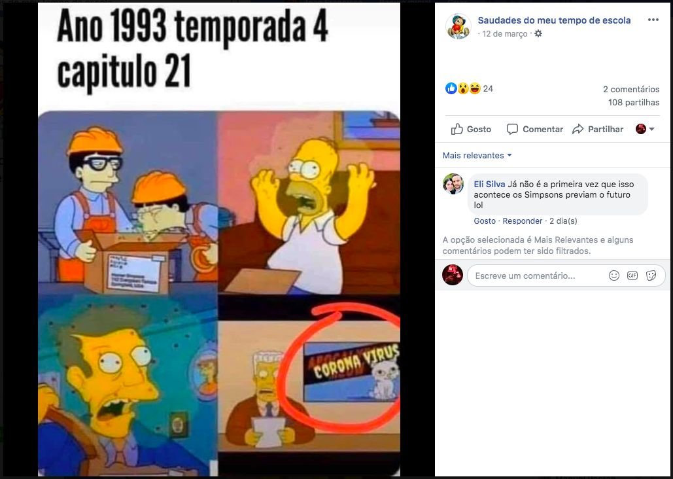
Task: Show the 108 partilhas list
Action: [x=634, y=103]
